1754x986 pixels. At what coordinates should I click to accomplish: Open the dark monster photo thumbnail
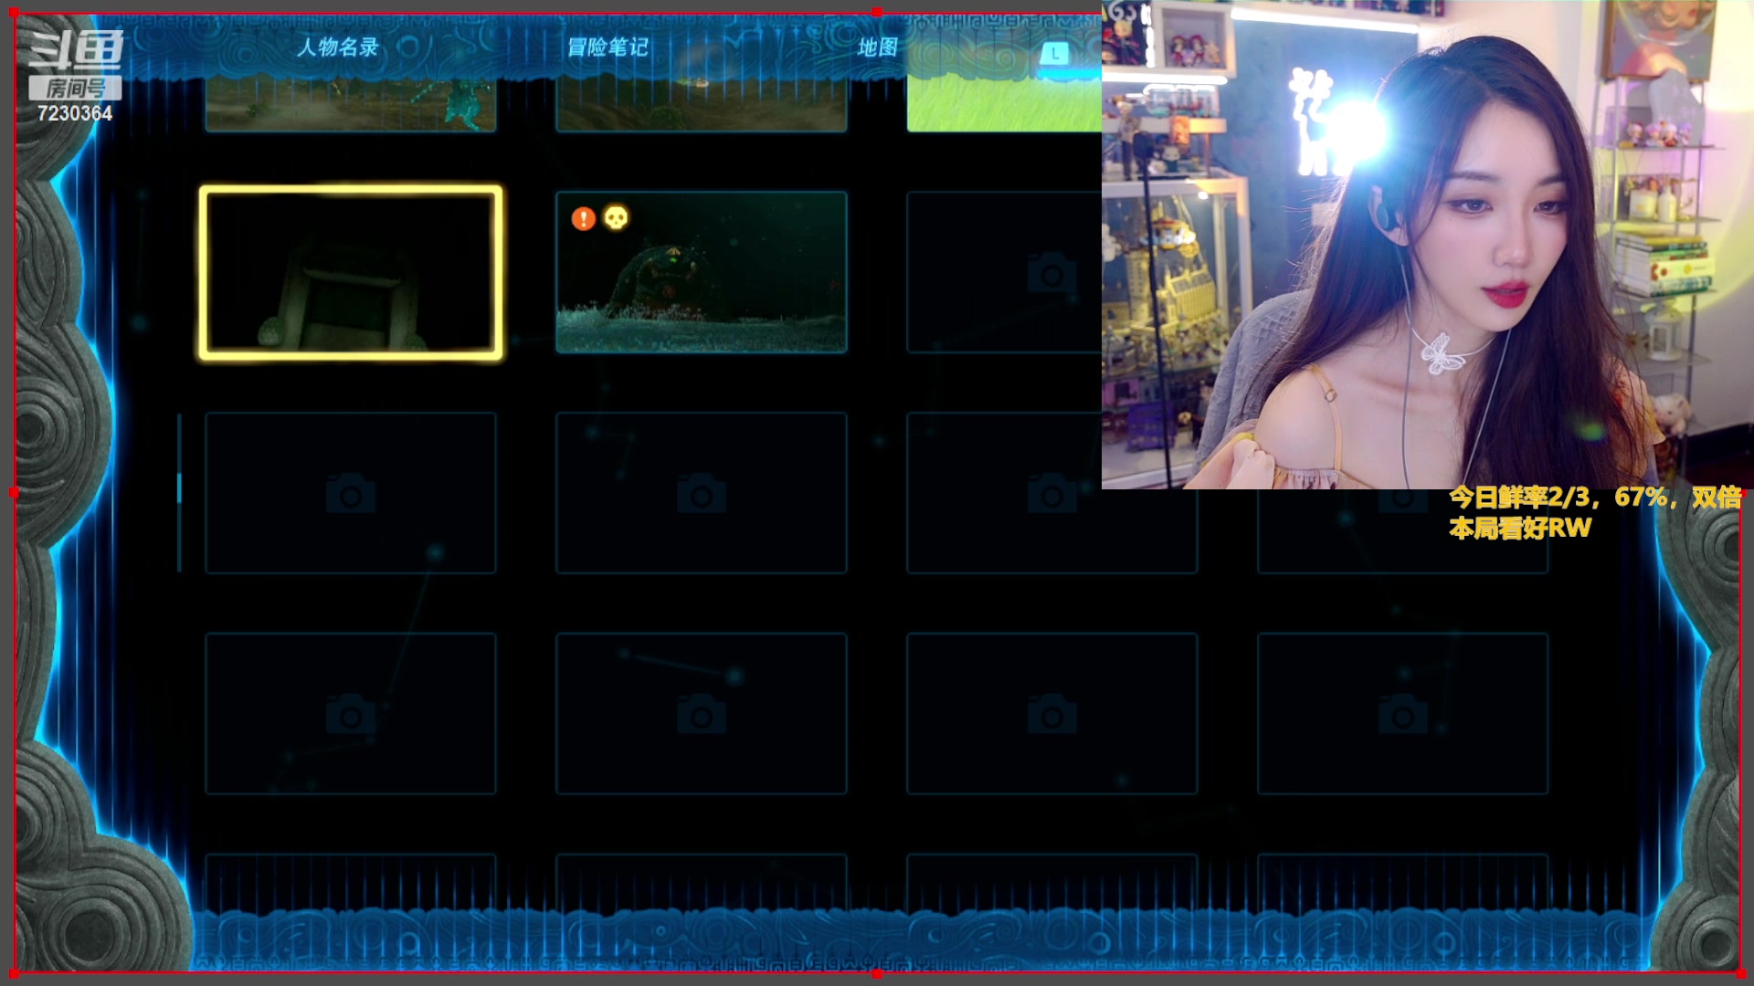click(x=701, y=272)
